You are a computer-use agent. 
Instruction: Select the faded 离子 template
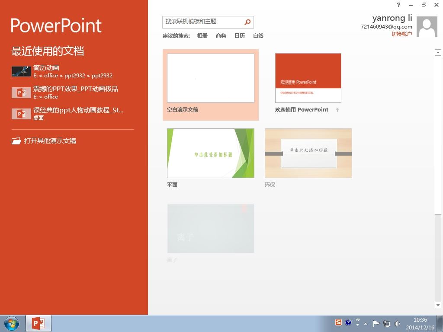pos(211,228)
